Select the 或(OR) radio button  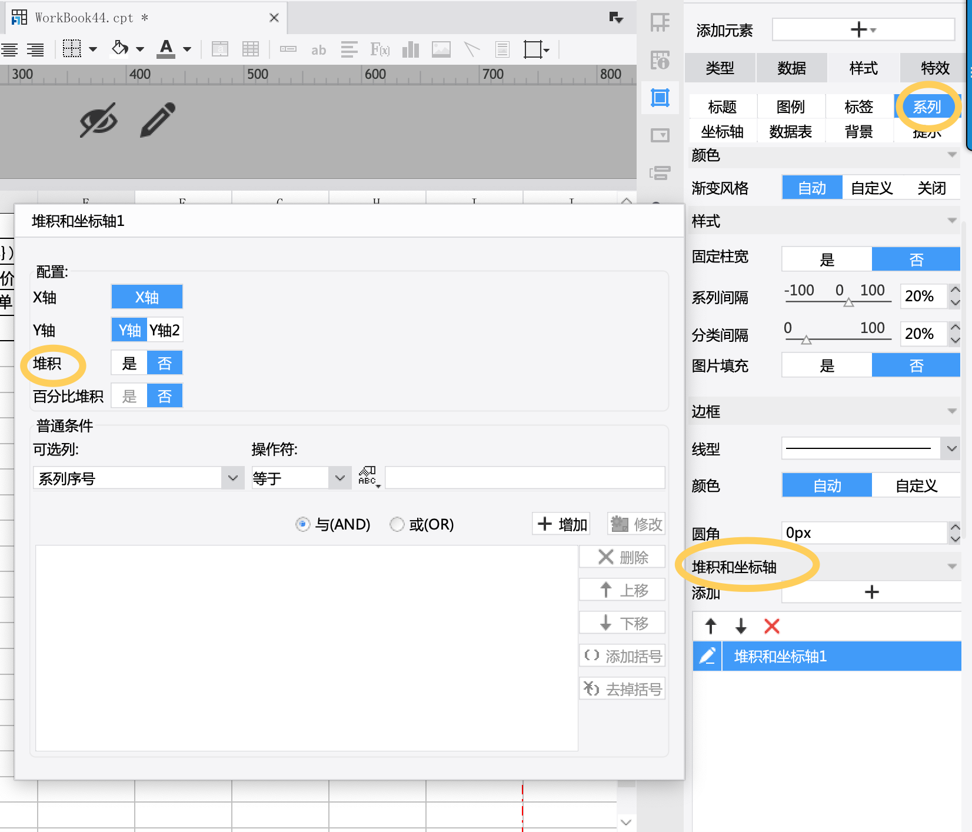pos(398,524)
